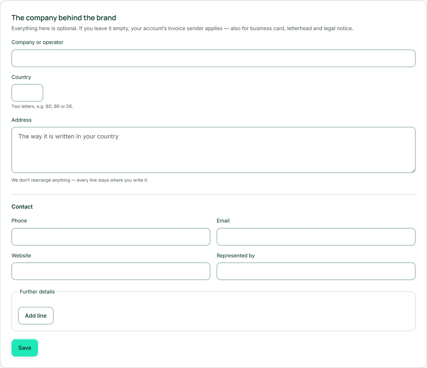Save the company details form
427x368 pixels.
25,348
